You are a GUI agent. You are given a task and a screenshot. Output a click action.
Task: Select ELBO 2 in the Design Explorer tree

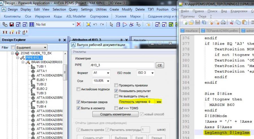(42, 89)
